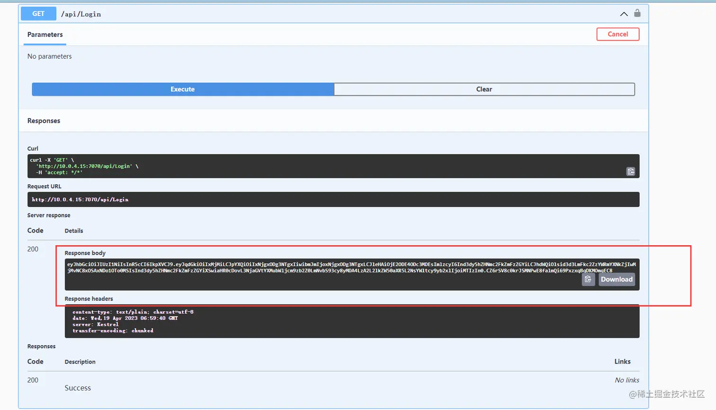Cancel the try-it-out mode
Image resolution: width=716 pixels, height=410 pixels.
tap(618, 34)
